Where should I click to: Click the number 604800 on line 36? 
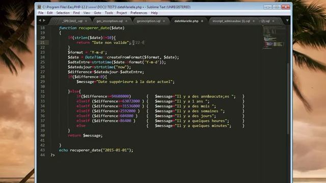127,116
